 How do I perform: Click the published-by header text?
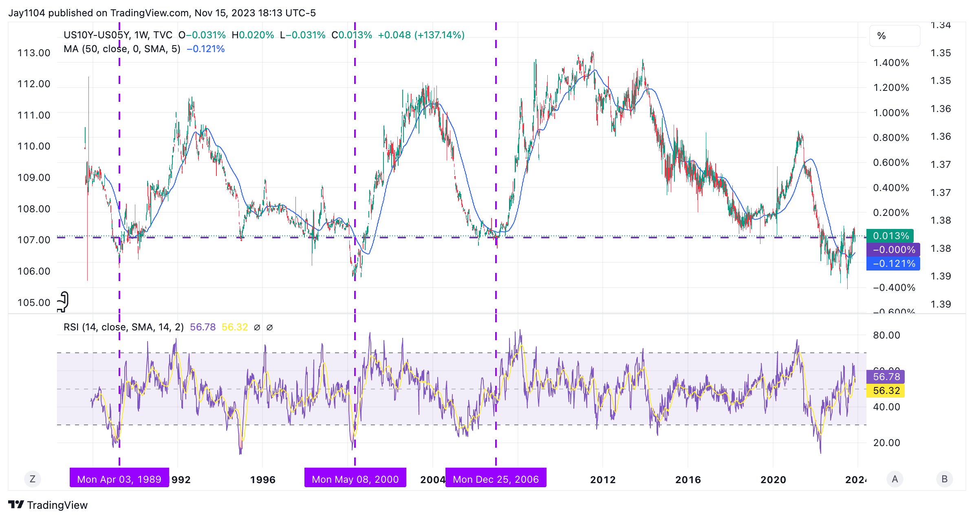click(x=162, y=13)
